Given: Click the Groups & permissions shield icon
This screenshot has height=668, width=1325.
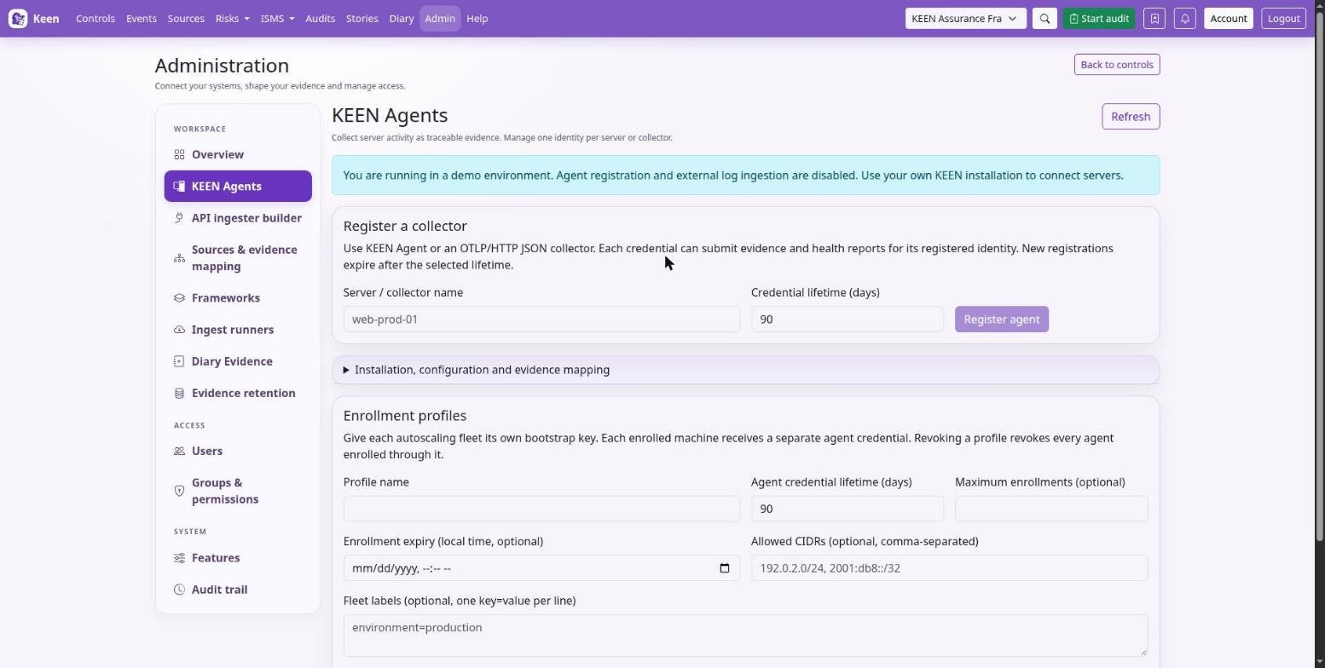Looking at the screenshot, I should click(x=179, y=491).
